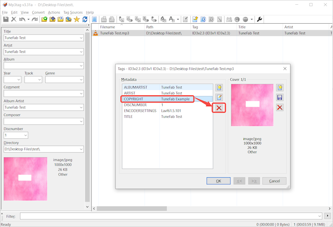Expand the Title field dropdown
This screenshot has width=333, height=227.
(81, 38)
